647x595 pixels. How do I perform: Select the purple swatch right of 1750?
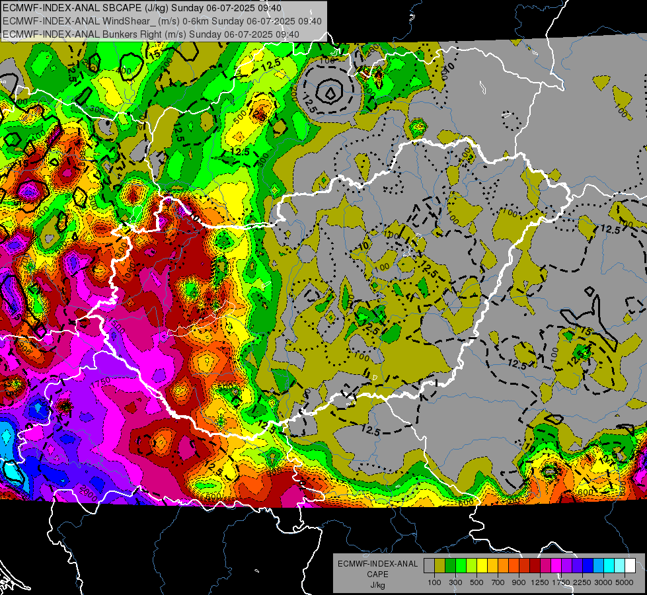(566, 565)
